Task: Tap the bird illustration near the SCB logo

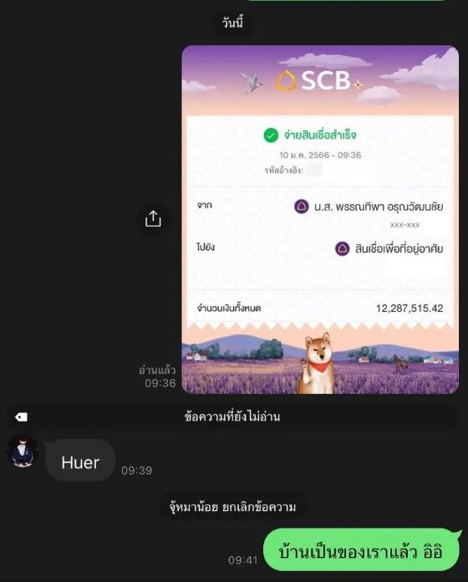Action: click(252, 82)
